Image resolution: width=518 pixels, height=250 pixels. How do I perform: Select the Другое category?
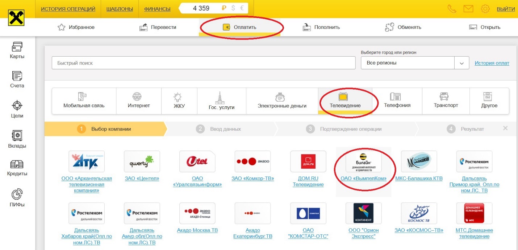coord(489,101)
